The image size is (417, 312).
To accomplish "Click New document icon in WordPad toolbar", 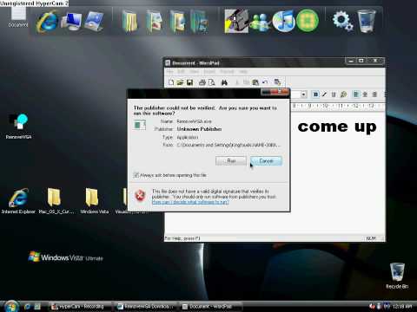I will coord(171,82).
